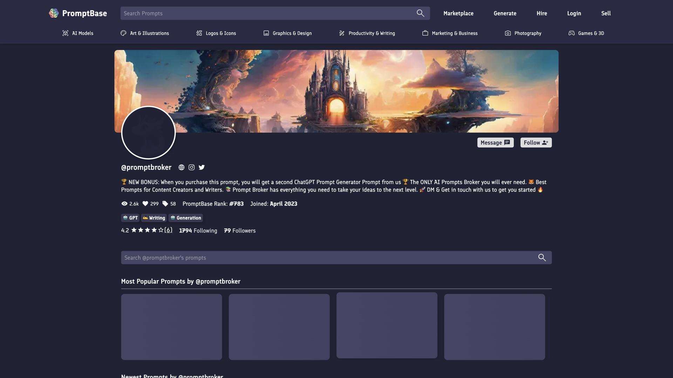
Task: Message the promptbroker seller
Action: point(495,142)
